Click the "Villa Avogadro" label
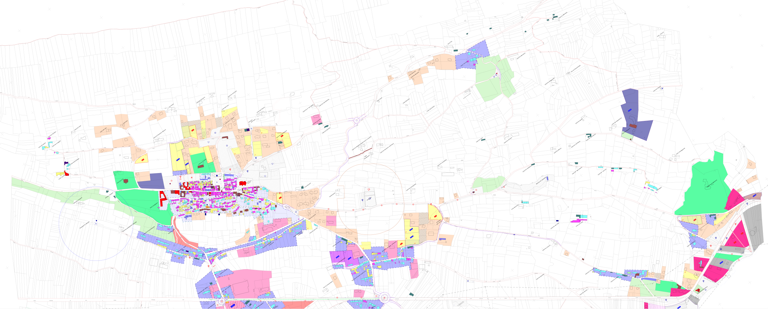Viewport: 768px width, 309px height. pyautogui.click(x=154, y=205)
